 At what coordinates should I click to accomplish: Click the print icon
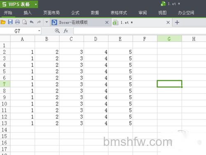click(17, 22)
